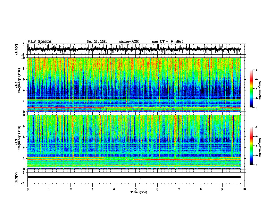
Task: Click the "VLF Spectra" plot title
Action: tap(39, 42)
